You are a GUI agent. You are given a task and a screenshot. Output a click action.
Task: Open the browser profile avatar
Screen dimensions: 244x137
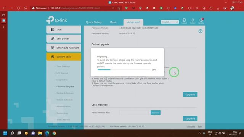pyautogui.click(x=232, y=8)
